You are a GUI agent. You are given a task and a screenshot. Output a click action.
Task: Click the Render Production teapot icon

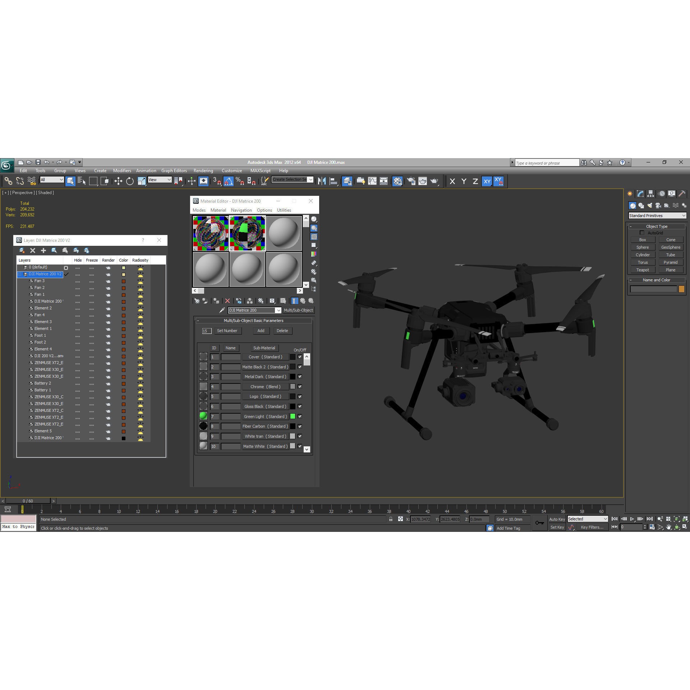[x=434, y=181]
